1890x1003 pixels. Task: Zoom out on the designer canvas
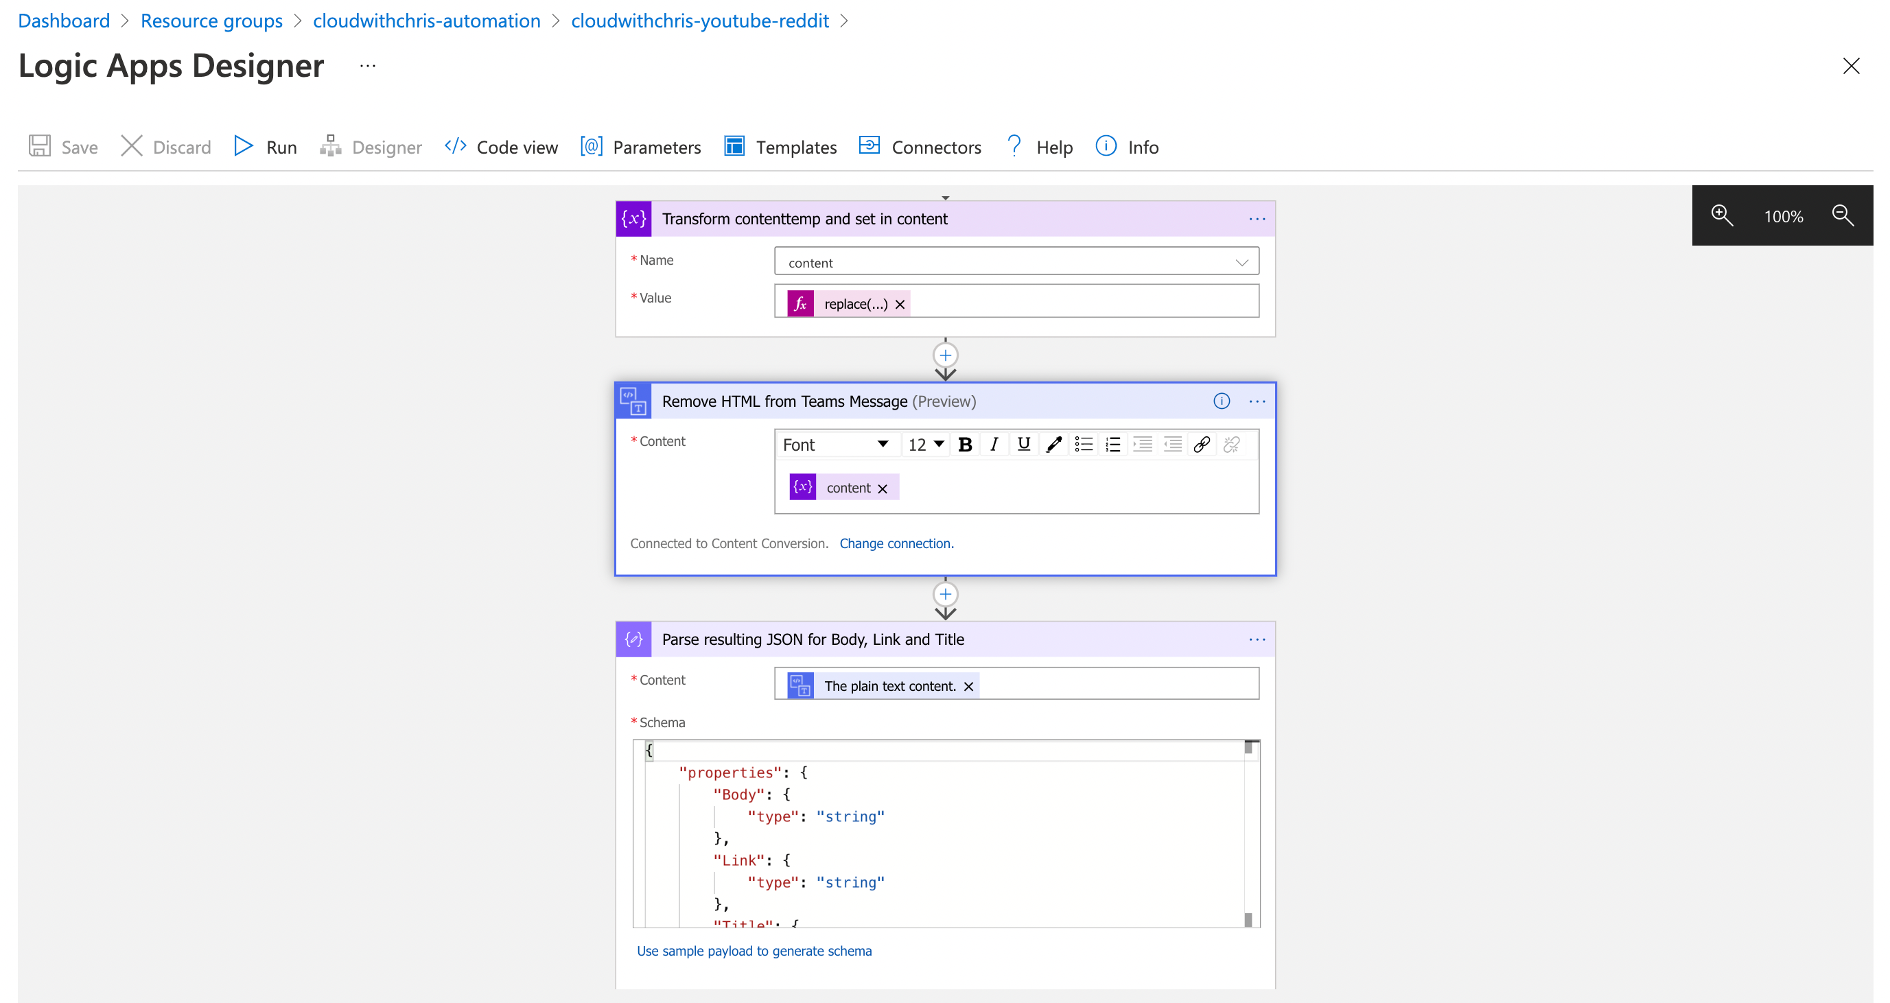click(1843, 215)
